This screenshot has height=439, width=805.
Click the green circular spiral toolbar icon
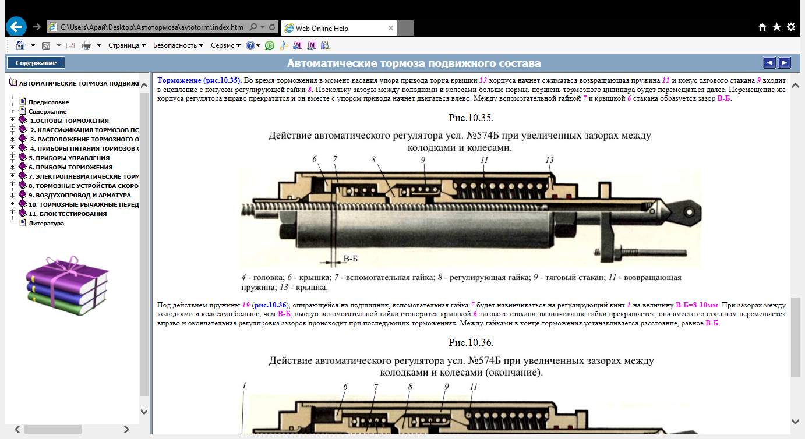pyautogui.click(x=269, y=45)
